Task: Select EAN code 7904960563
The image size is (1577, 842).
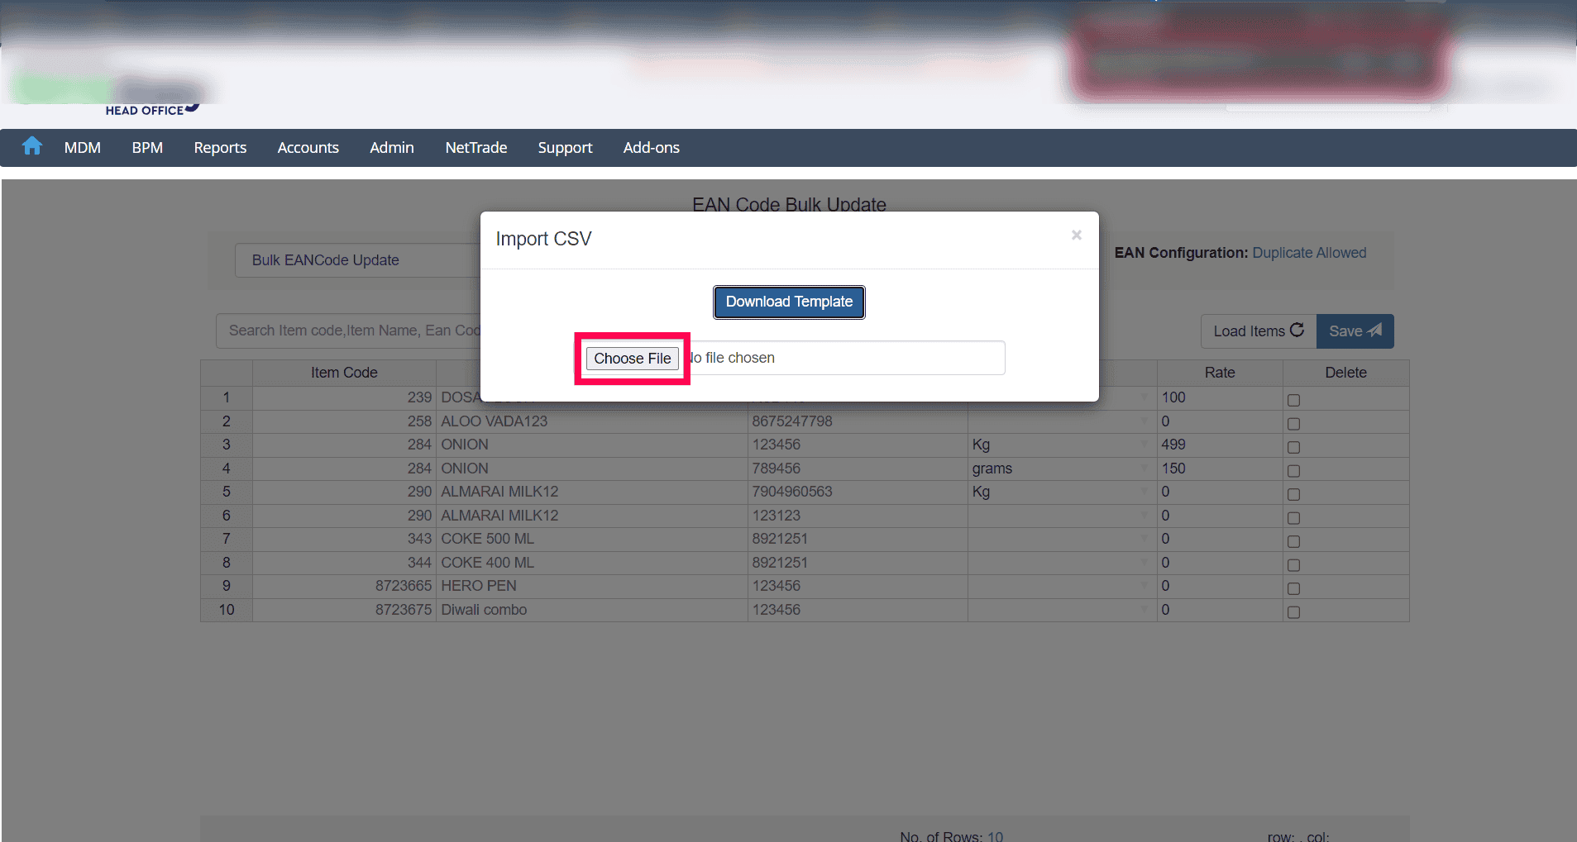Action: point(858,492)
